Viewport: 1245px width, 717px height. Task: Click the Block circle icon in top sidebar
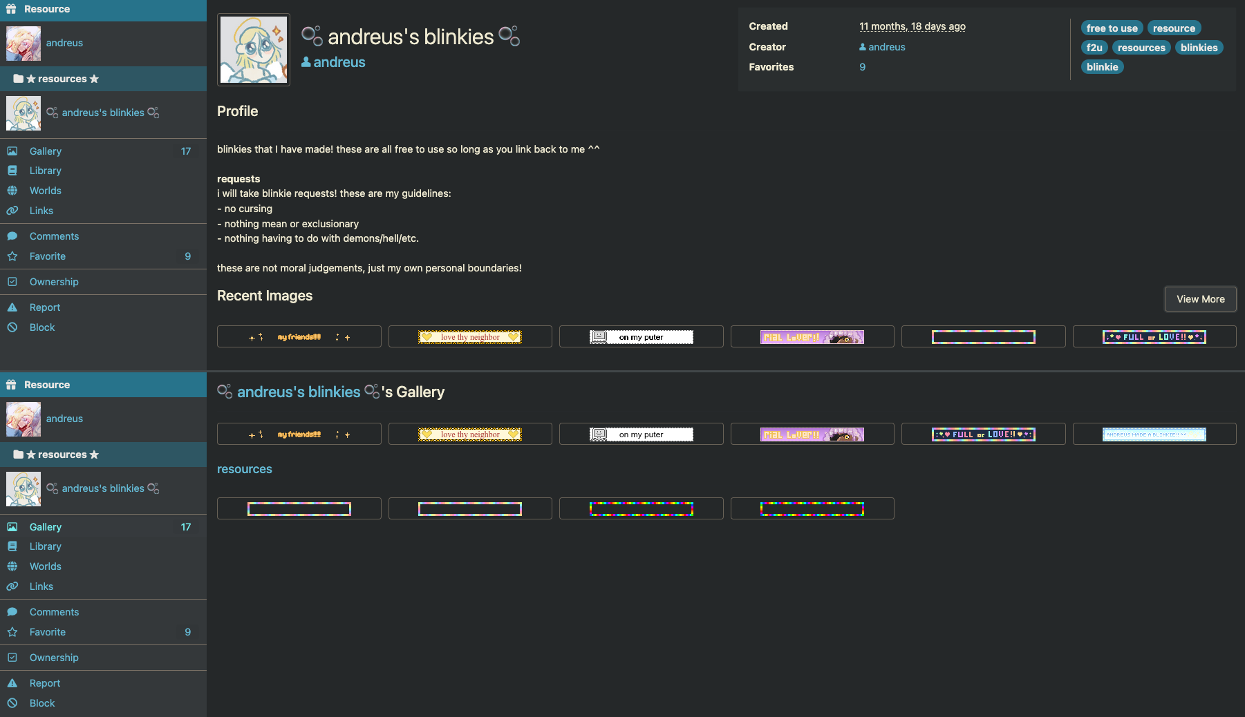tap(12, 327)
